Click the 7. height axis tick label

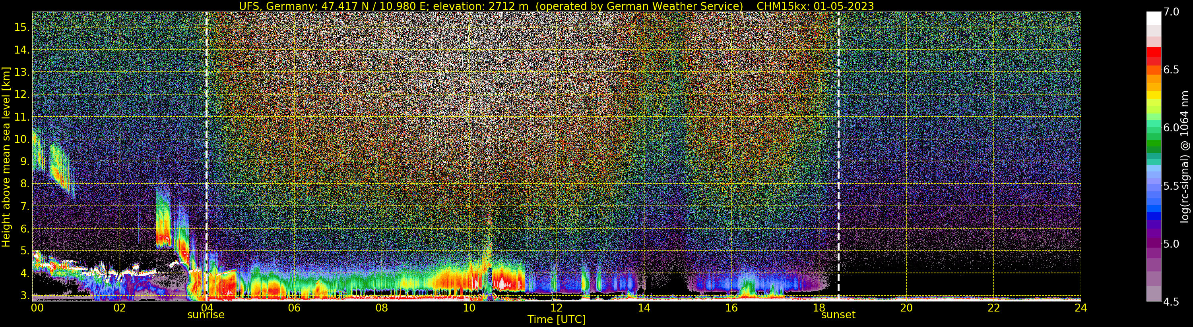point(25,206)
